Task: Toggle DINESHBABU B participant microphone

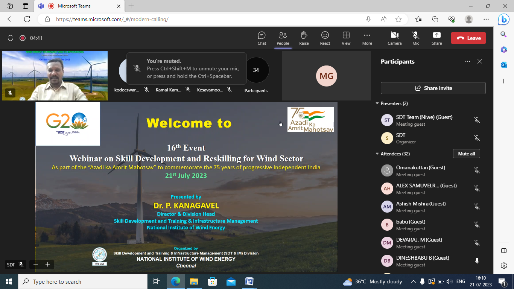Action: (477, 261)
